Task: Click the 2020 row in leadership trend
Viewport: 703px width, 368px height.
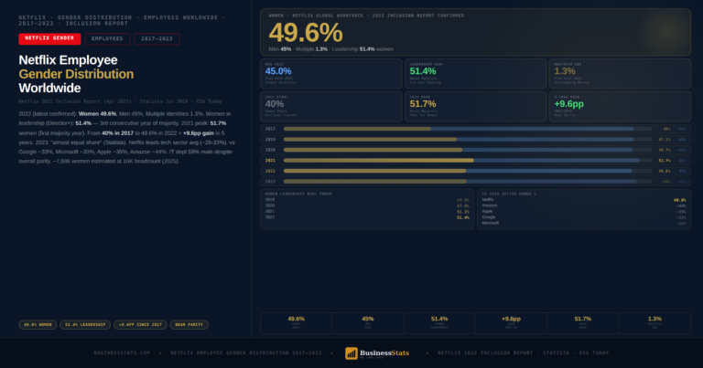Action: pyautogui.click(x=367, y=205)
